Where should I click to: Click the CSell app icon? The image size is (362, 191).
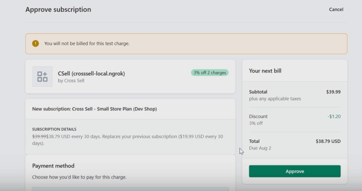pos(42,76)
